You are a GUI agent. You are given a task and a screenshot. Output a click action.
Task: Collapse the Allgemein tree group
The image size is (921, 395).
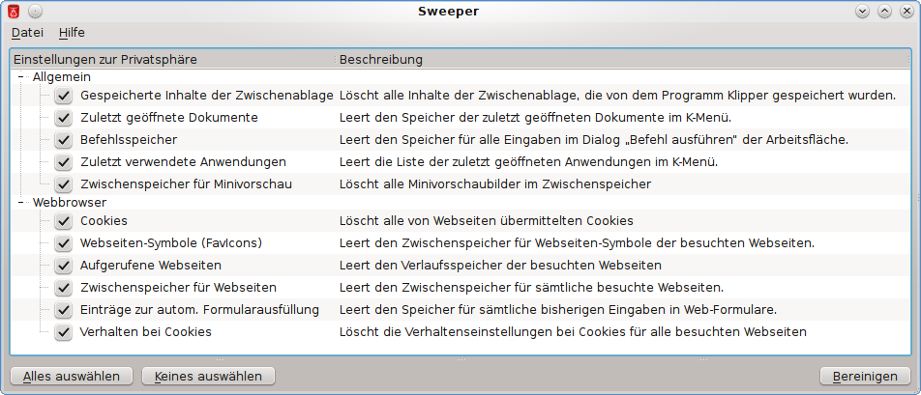point(22,75)
